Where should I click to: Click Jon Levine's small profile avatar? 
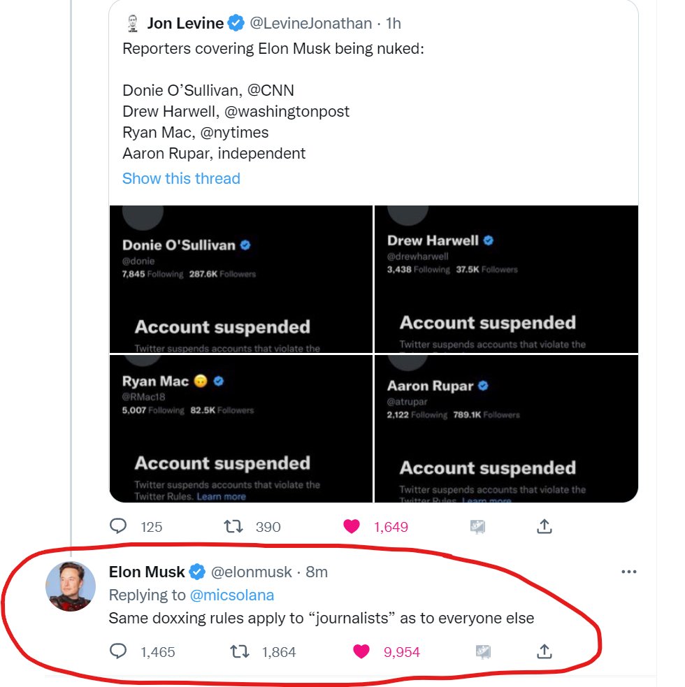click(133, 24)
